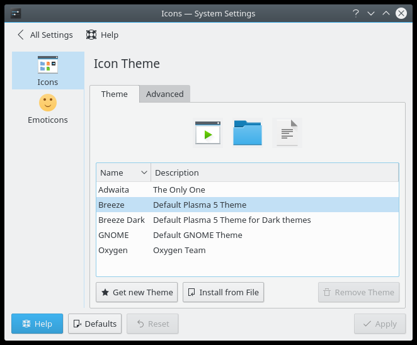Click the Apply button
The width and height of the screenshot is (417, 345).
tap(380, 324)
